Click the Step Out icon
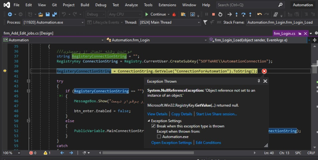Image resolution: width=318 pixels, height=160 pixels. click(x=250, y=14)
